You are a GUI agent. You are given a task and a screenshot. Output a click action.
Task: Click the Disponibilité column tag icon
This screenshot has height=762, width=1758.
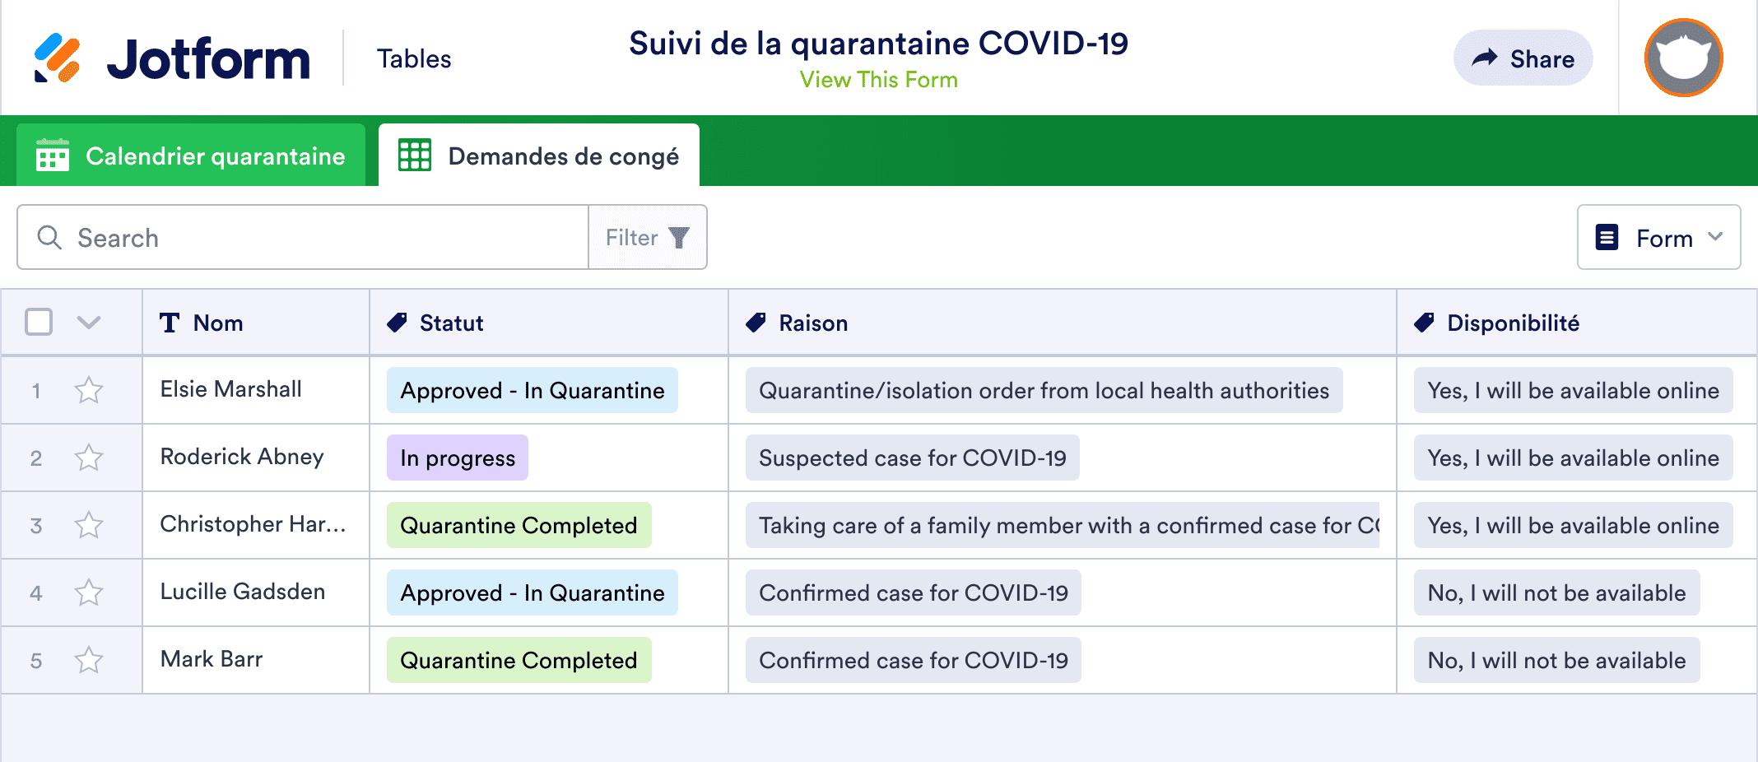(x=1424, y=323)
